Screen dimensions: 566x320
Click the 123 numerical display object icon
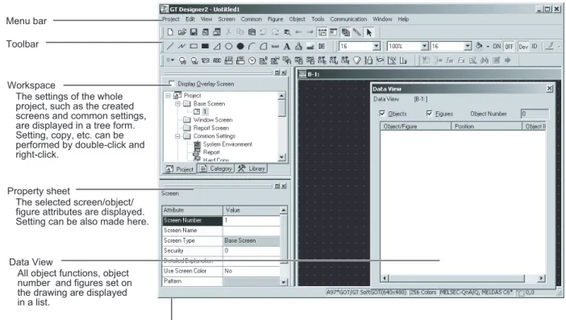[206, 60]
